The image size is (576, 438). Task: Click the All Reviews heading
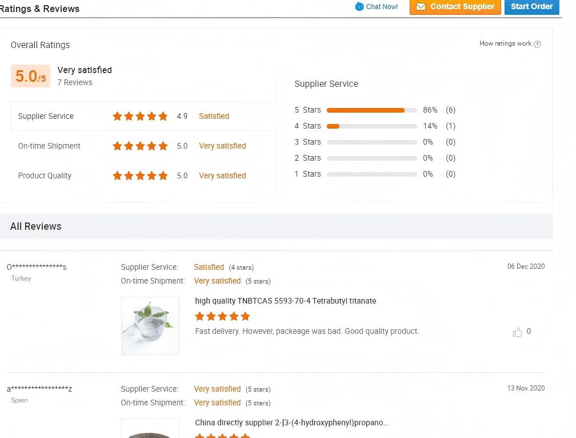[35, 226]
